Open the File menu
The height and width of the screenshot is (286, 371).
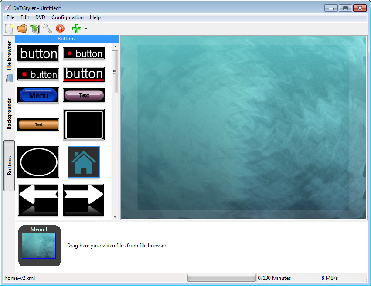[x=10, y=17]
